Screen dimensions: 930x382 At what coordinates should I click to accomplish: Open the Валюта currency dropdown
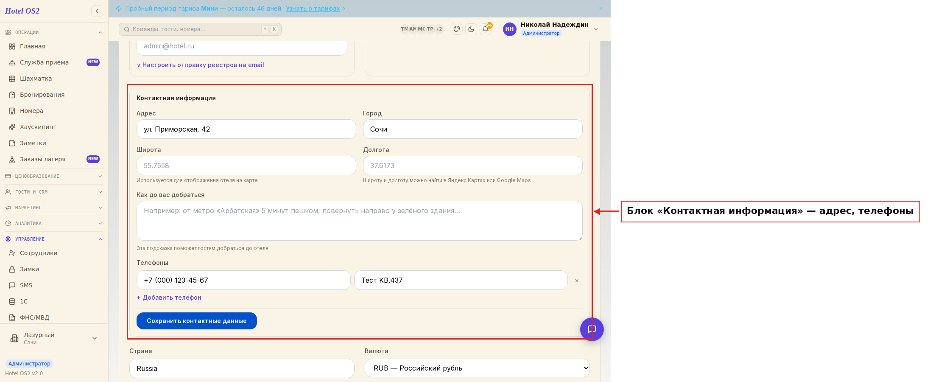point(477,368)
